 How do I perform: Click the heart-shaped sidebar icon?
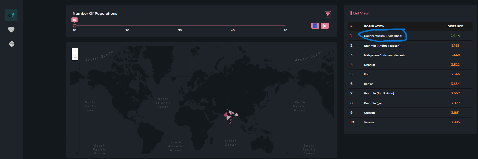[x=11, y=29]
